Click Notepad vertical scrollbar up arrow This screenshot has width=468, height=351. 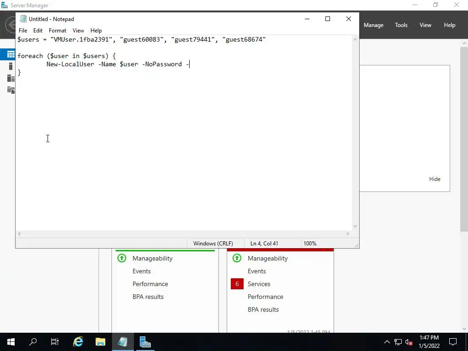click(x=355, y=39)
